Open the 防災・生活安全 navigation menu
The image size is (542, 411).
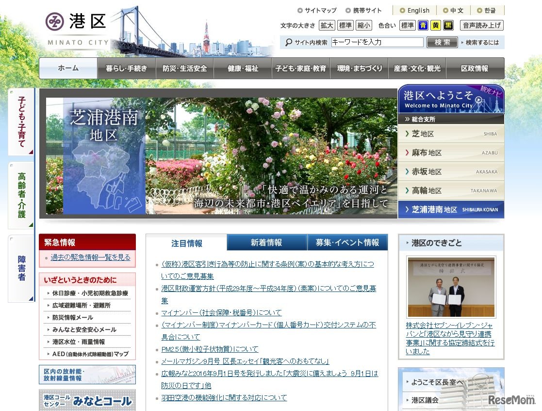(x=184, y=68)
